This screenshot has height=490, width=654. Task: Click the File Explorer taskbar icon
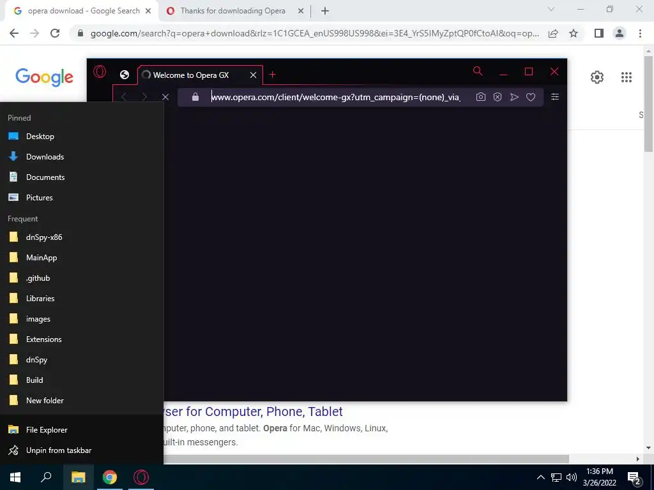pyautogui.click(x=78, y=477)
